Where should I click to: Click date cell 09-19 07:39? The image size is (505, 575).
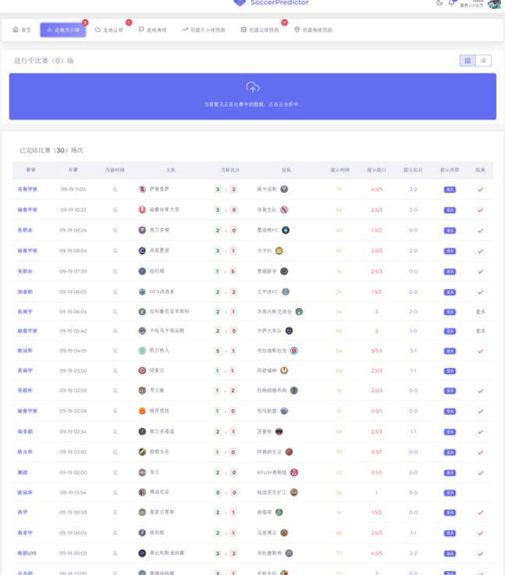click(x=73, y=271)
